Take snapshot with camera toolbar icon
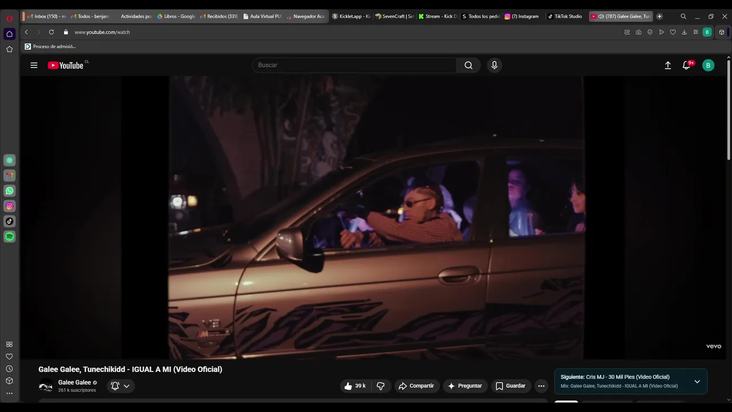This screenshot has height=412, width=732. click(x=638, y=32)
